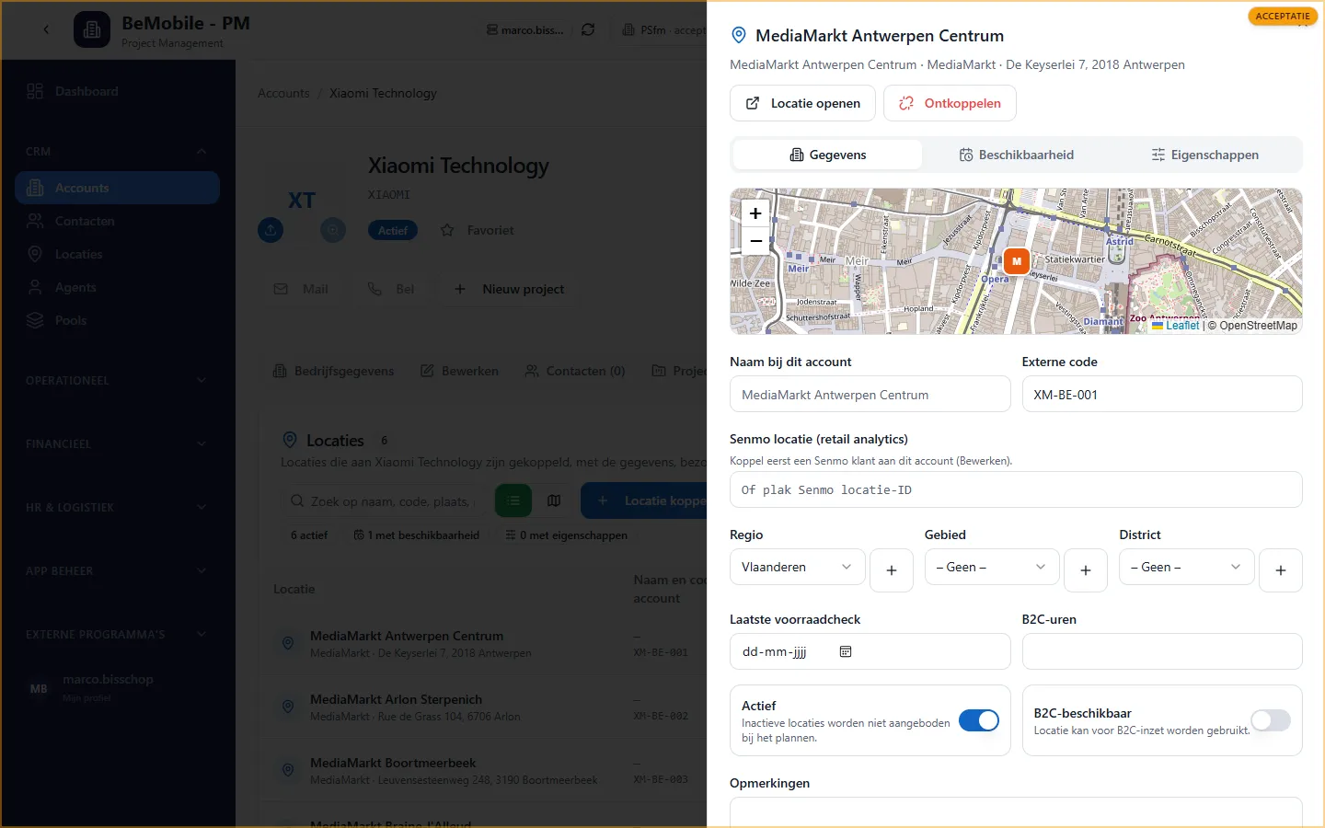Open Pools in the sidebar
1325x828 pixels.
117,320
